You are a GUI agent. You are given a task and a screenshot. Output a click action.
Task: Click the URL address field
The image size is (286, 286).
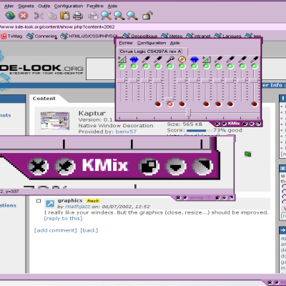click(143, 27)
